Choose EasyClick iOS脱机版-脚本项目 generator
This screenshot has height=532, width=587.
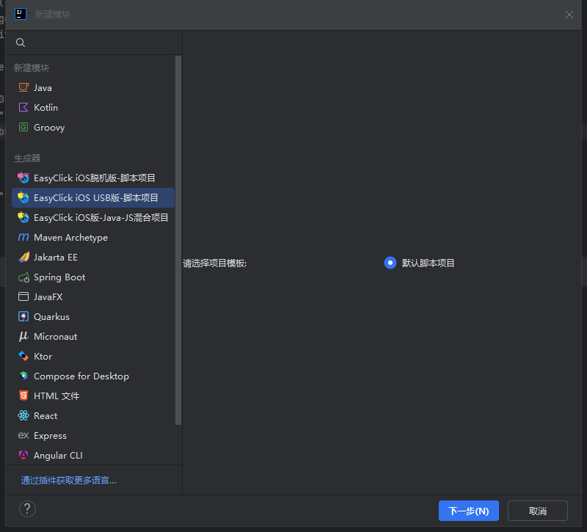tap(94, 178)
